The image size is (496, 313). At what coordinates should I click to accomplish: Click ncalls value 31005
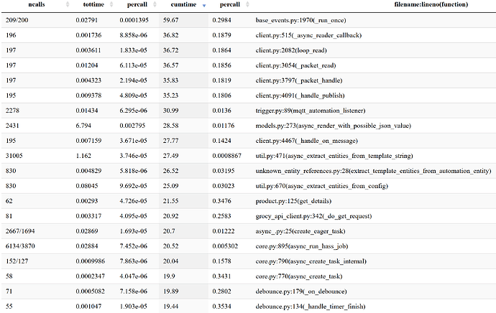tap(14, 156)
